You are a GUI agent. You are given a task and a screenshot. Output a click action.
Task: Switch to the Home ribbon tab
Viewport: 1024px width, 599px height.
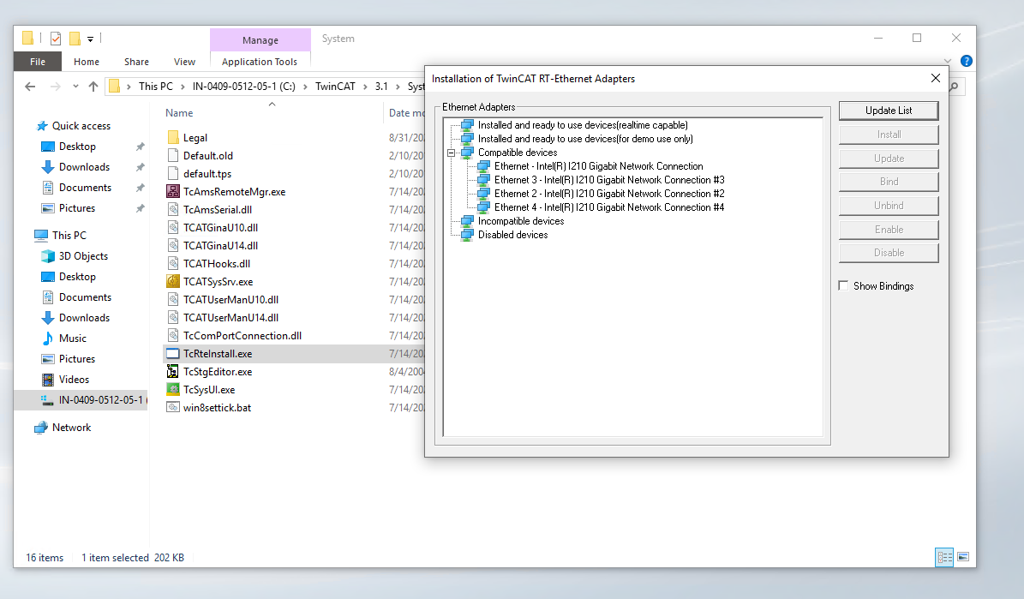(87, 62)
